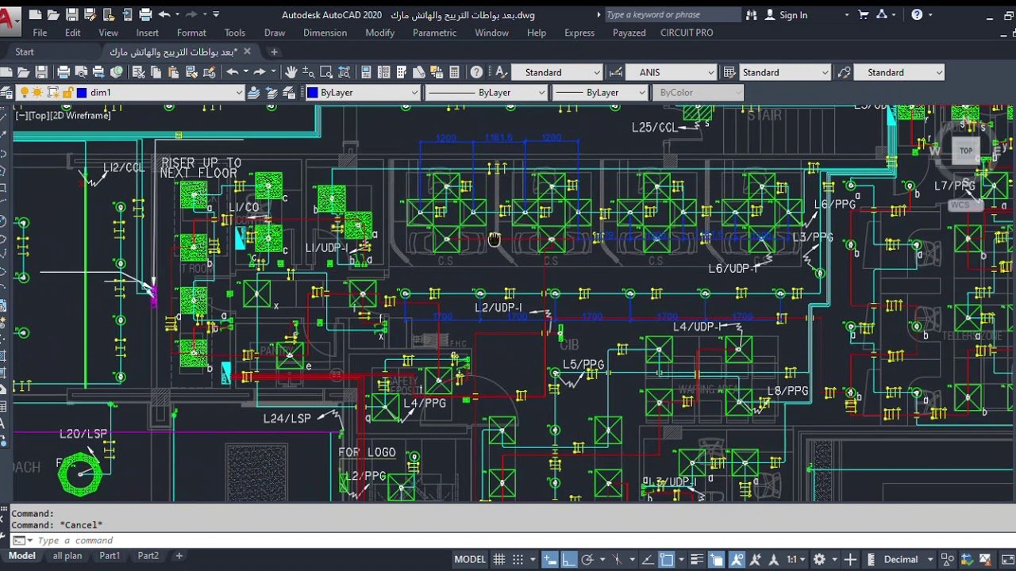Open the Plot Preview tool
The height and width of the screenshot is (571, 1016).
tap(81, 72)
